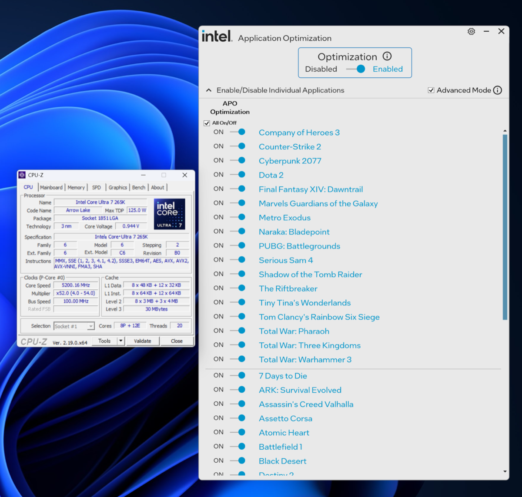The height and width of the screenshot is (497, 522).
Task: Open the Counter-Strike 2 link
Action: pos(290,146)
